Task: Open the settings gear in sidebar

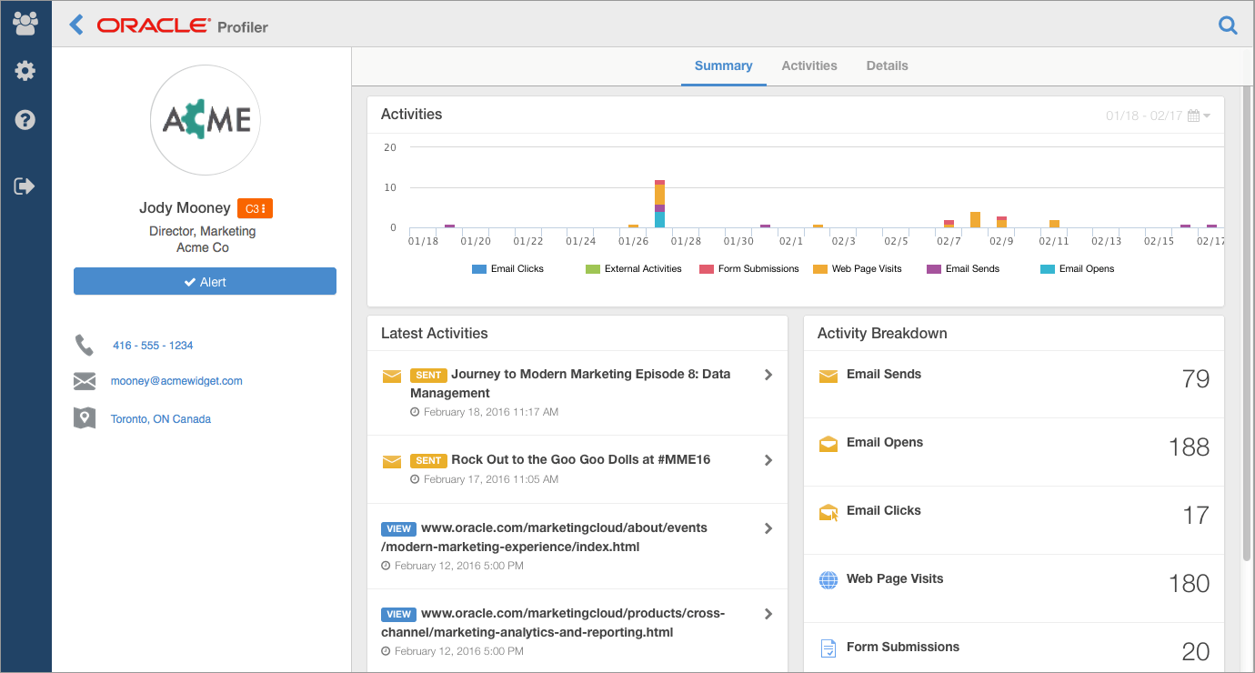Action: (25, 71)
